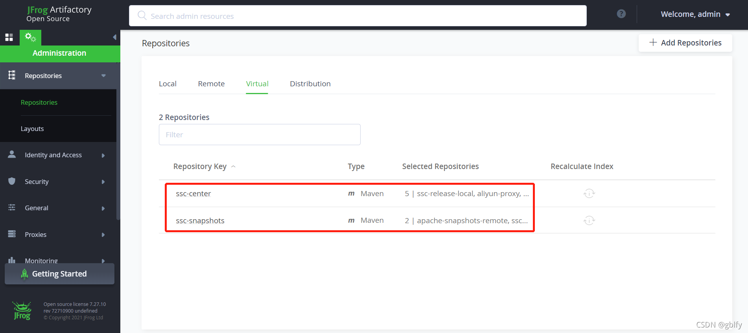Click the Identity and Access user icon
Image resolution: width=748 pixels, height=333 pixels.
[x=12, y=155]
